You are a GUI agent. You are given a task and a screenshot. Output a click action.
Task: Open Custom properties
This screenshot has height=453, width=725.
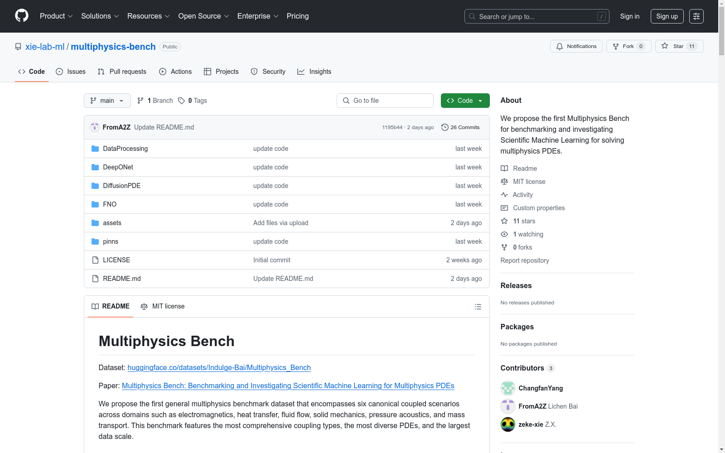(x=533, y=208)
